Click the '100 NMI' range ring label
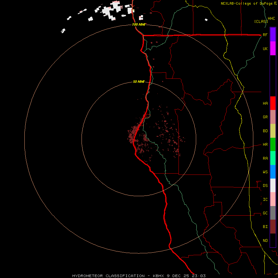 click(x=139, y=24)
